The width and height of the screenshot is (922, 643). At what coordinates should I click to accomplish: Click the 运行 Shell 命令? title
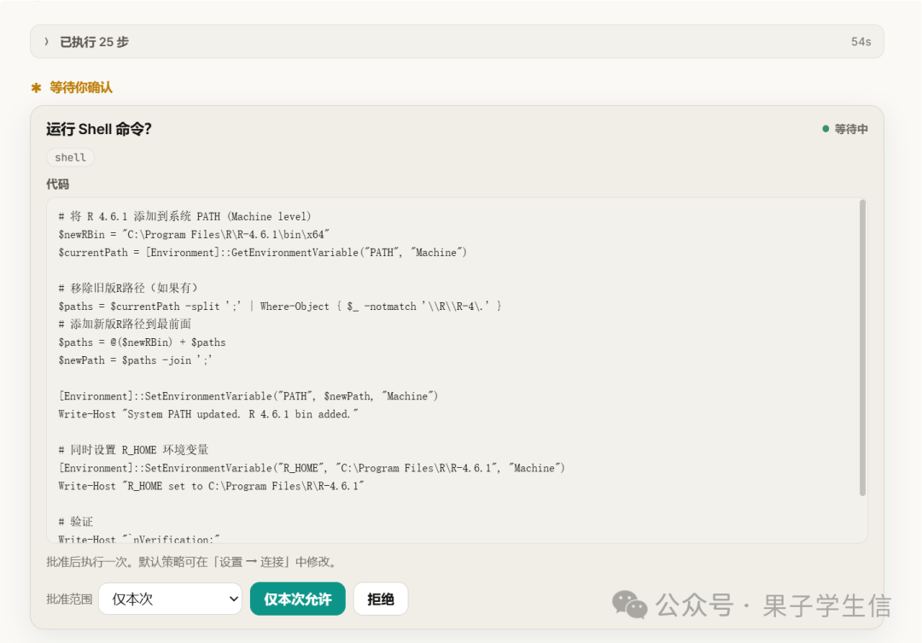pos(99,129)
